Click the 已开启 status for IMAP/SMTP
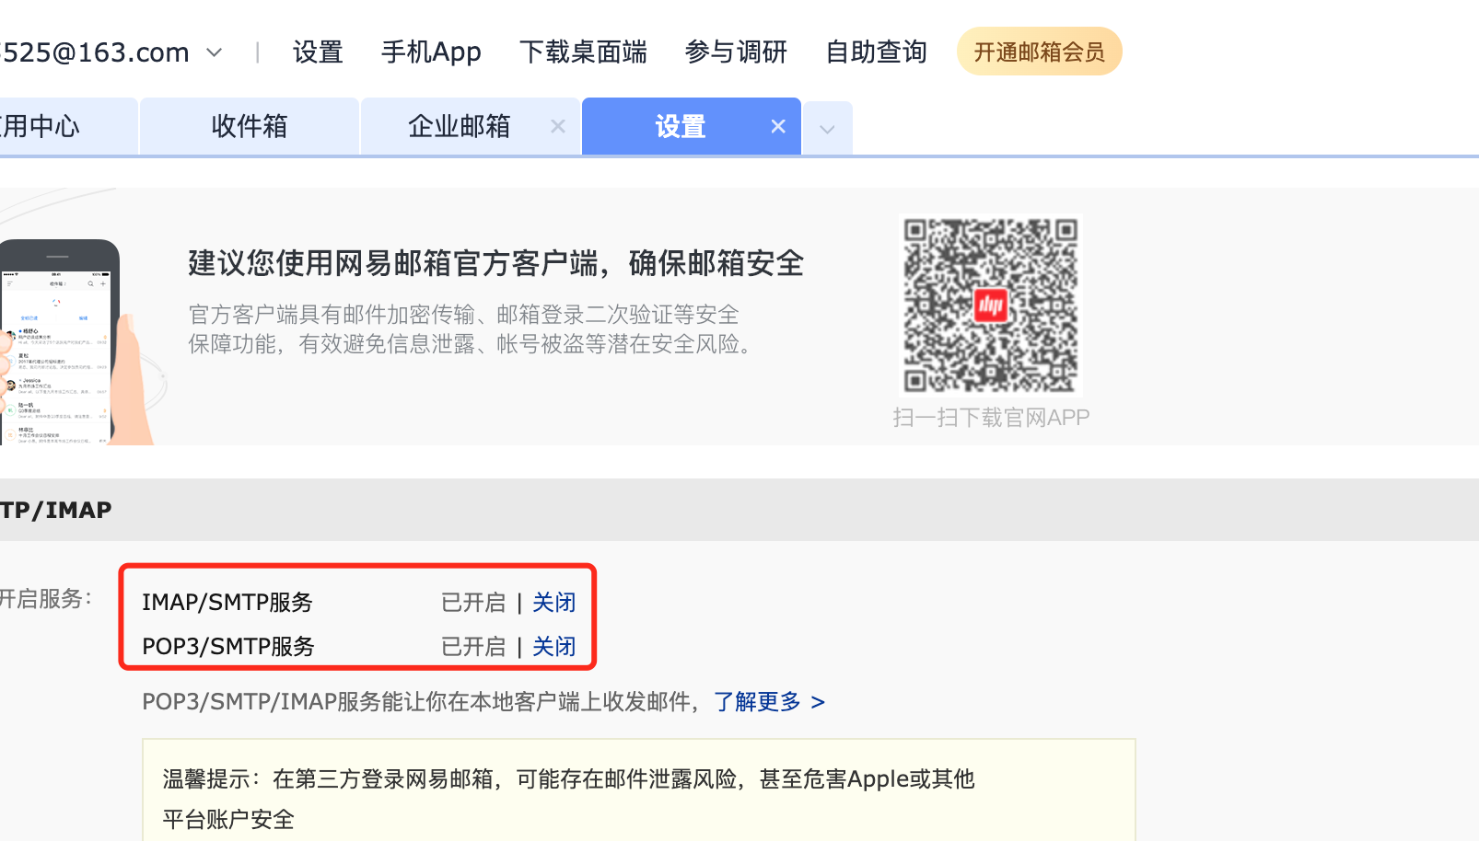 (x=473, y=603)
